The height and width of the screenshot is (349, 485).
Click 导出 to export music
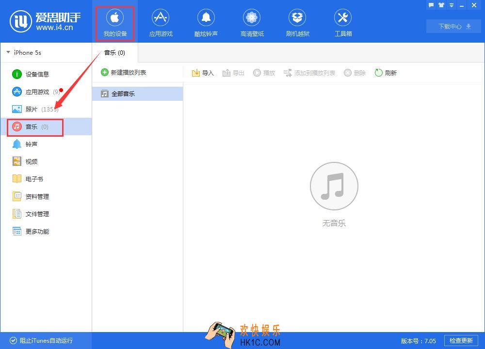click(x=234, y=73)
